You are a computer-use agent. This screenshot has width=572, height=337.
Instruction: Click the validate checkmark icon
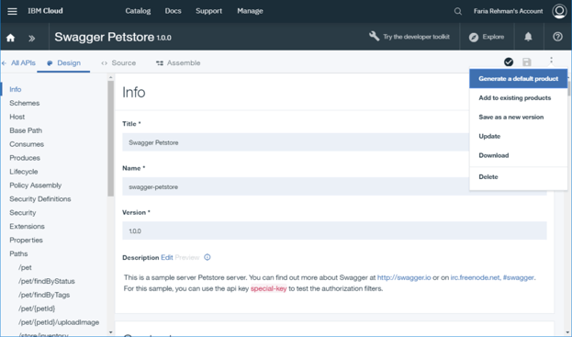509,62
